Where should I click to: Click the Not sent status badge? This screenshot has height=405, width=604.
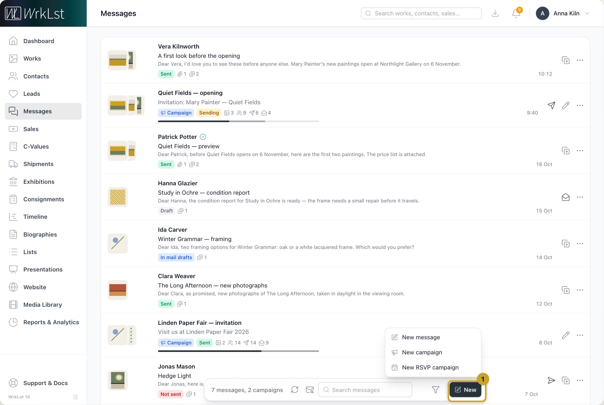click(171, 394)
